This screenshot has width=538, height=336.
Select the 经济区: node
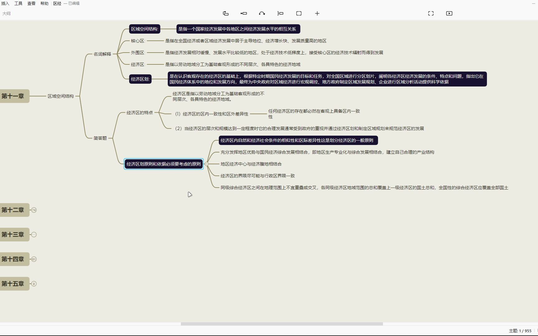pos(138,64)
